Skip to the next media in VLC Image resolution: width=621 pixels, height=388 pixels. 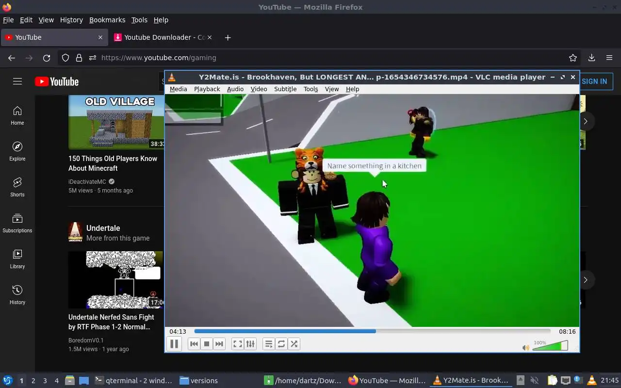219,344
